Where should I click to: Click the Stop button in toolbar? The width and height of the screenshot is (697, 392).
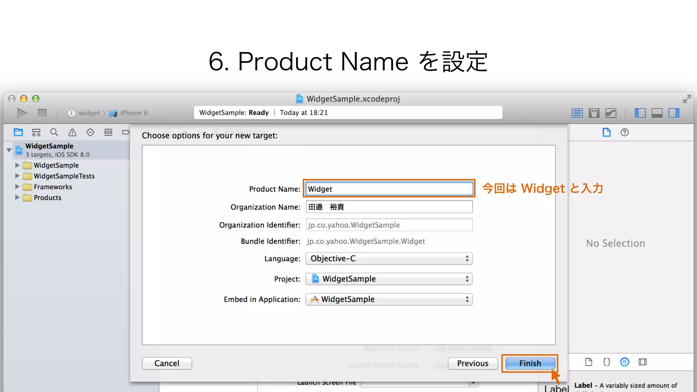click(x=42, y=113)
